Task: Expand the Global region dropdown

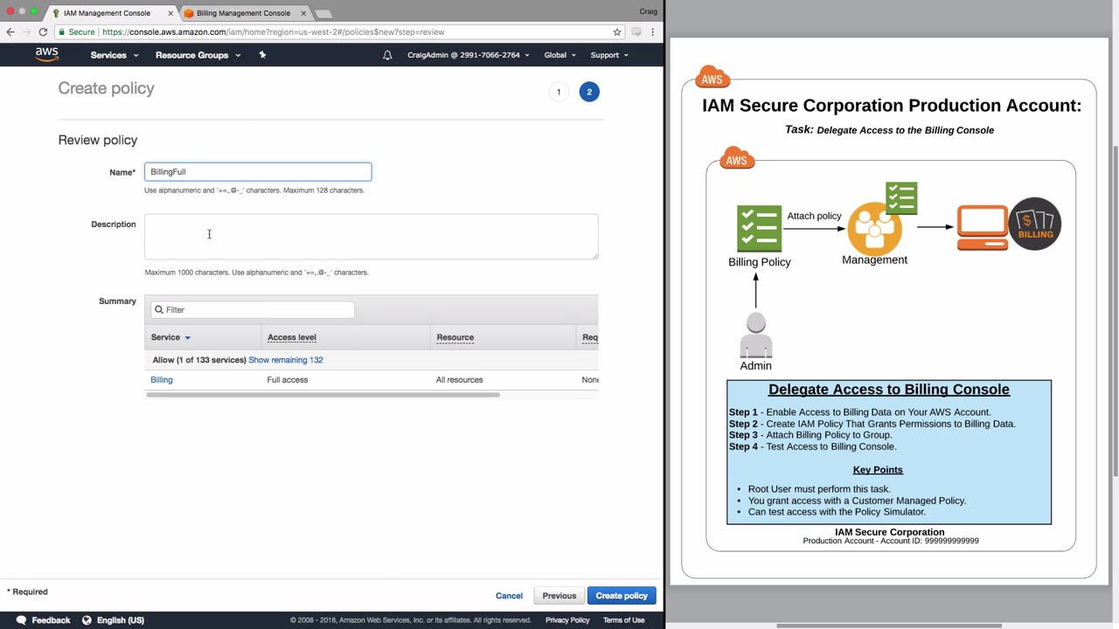Action: point(559,55)
